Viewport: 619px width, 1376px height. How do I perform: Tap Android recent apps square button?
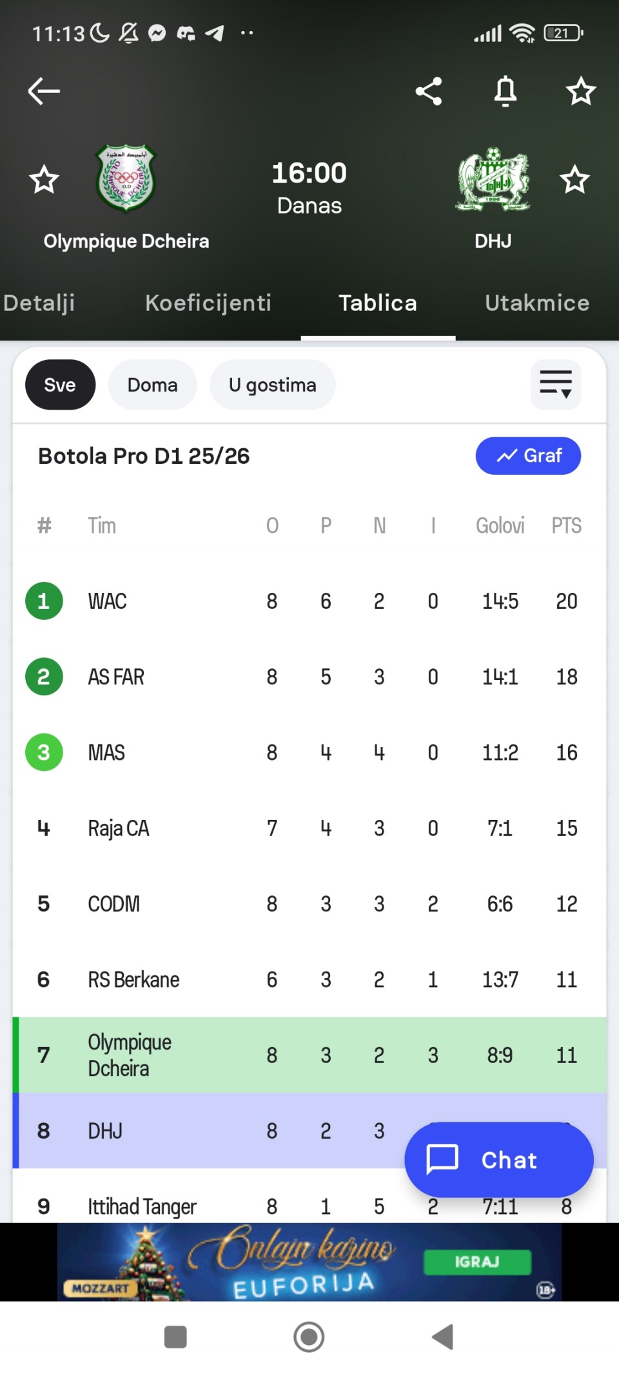coord(175,1337)
